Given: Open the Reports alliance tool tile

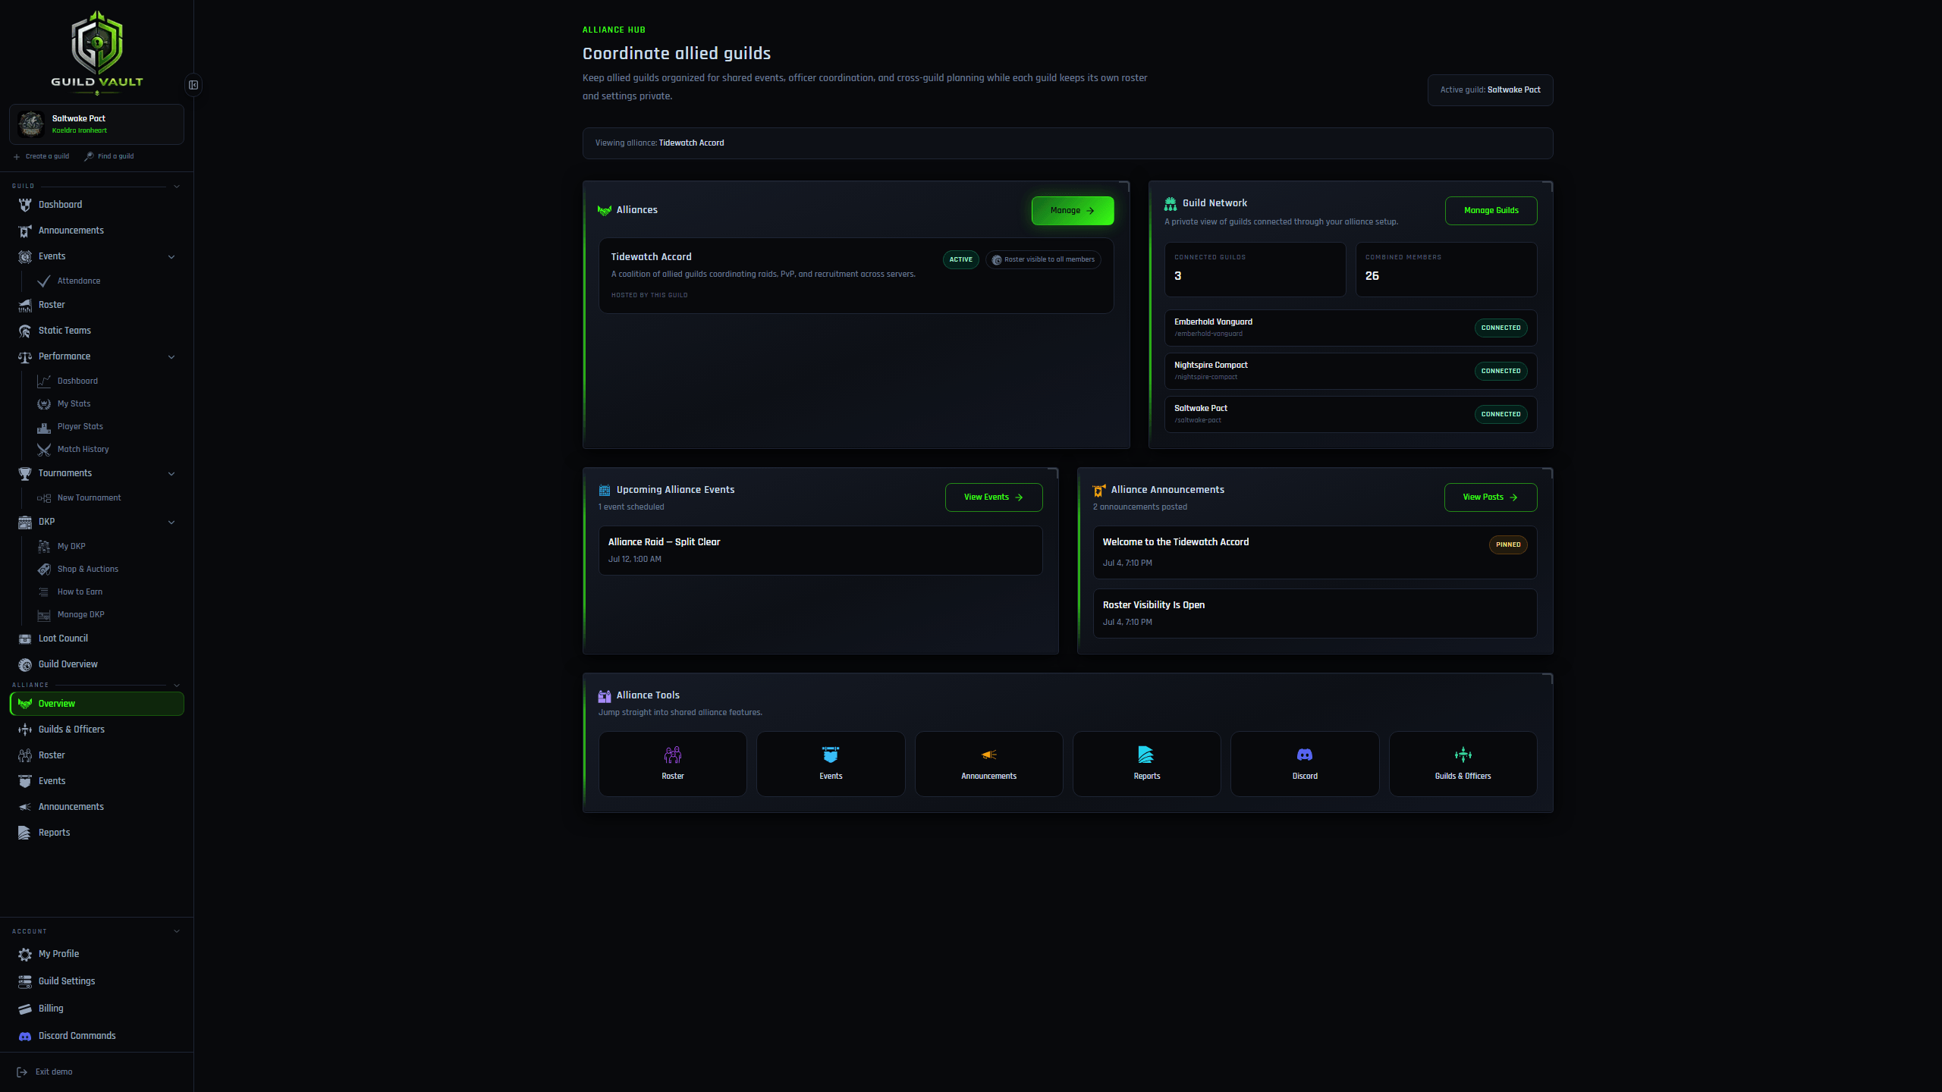Looking at the screenshot, I should tap(1147, 764).
